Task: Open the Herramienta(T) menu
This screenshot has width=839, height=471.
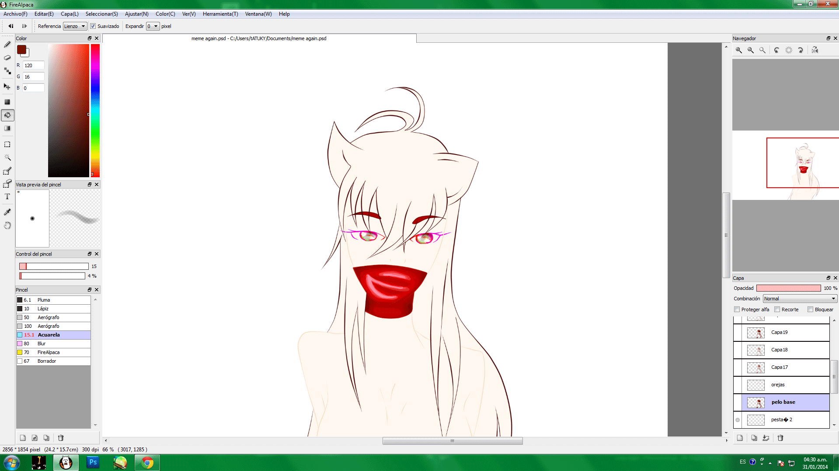Action: [220, 14]
